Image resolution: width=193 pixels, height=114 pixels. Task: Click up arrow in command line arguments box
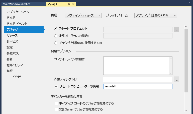click(x=170, y=59)
